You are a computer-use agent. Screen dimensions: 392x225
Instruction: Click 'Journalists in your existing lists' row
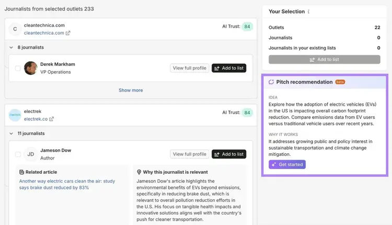[324, 48]
